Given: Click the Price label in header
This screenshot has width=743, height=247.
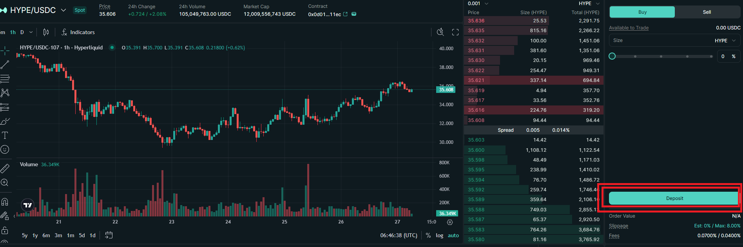Looking at the screenshot, I should [x=105, y=7].
